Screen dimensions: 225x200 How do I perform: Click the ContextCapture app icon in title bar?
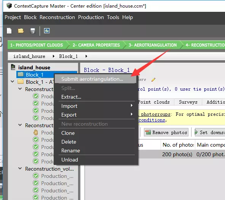click(x=9, y=6)
